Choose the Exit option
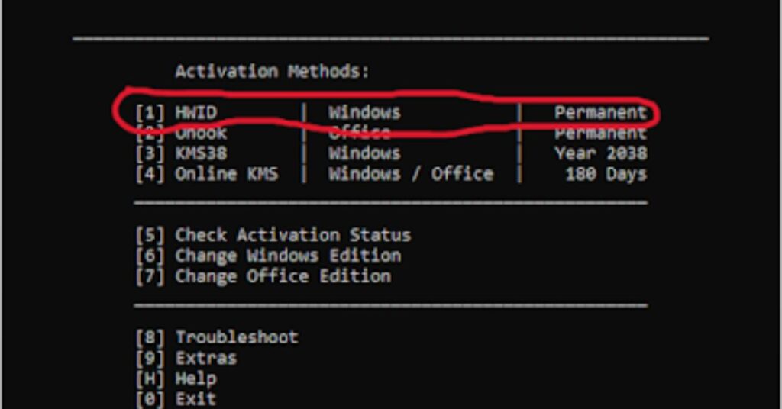This screenshot has height=409, width=782. [x=196, y=399]
